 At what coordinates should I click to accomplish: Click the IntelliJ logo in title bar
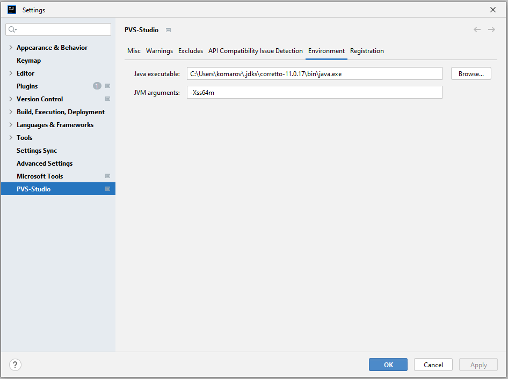[12, 10]
